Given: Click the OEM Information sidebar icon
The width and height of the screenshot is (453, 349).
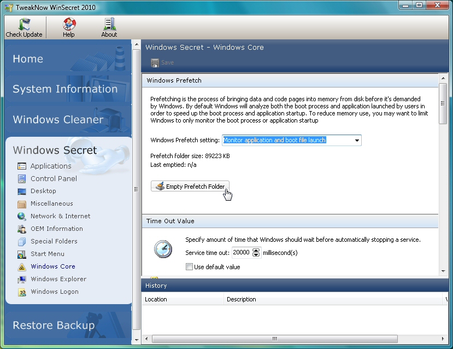Looking at the screenshot, I should (x=22, y=229).
